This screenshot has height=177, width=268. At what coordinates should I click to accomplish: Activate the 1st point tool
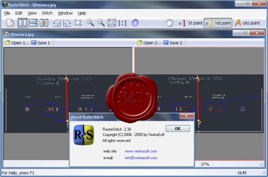point(190,23)
